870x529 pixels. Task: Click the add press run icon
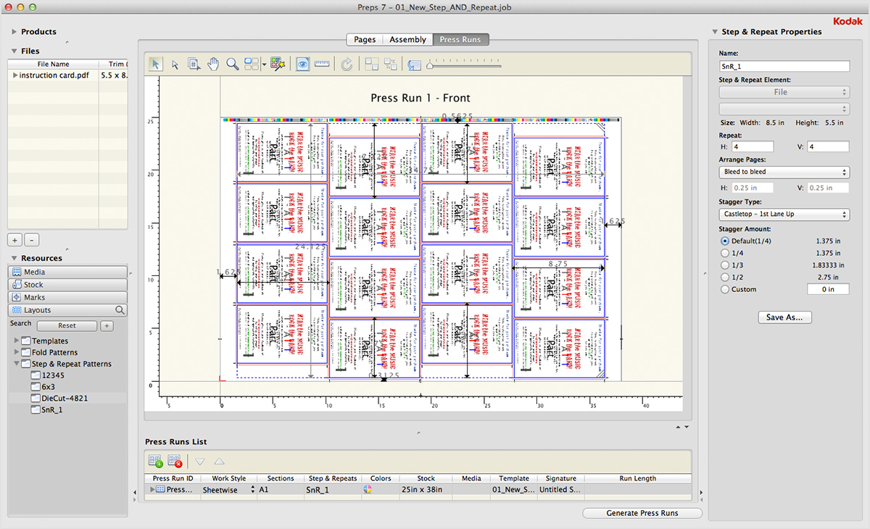[x=155, y=461]
